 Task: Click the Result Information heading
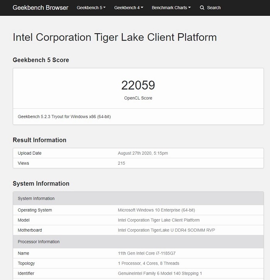(x=39, y=140)
